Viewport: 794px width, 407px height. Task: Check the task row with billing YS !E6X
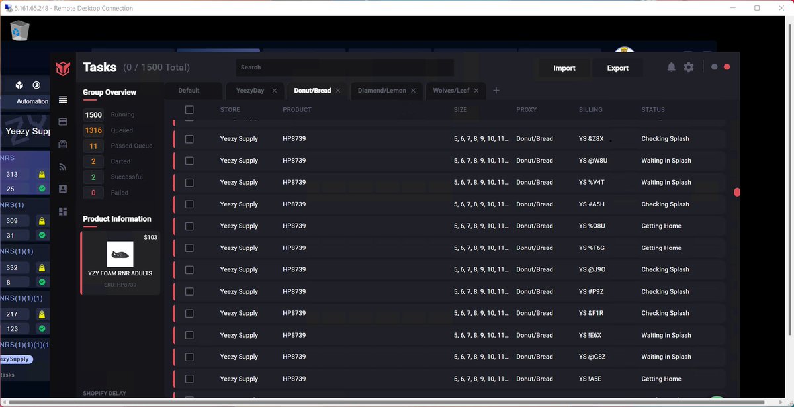189,336
